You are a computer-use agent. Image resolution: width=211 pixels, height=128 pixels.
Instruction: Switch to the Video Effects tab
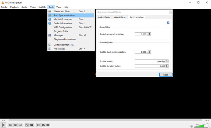point(120,17)
